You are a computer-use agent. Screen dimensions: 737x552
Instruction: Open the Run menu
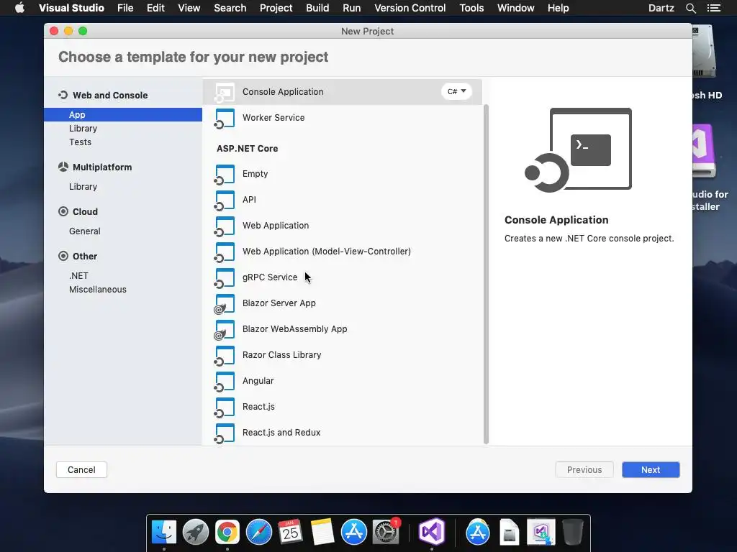351,8
